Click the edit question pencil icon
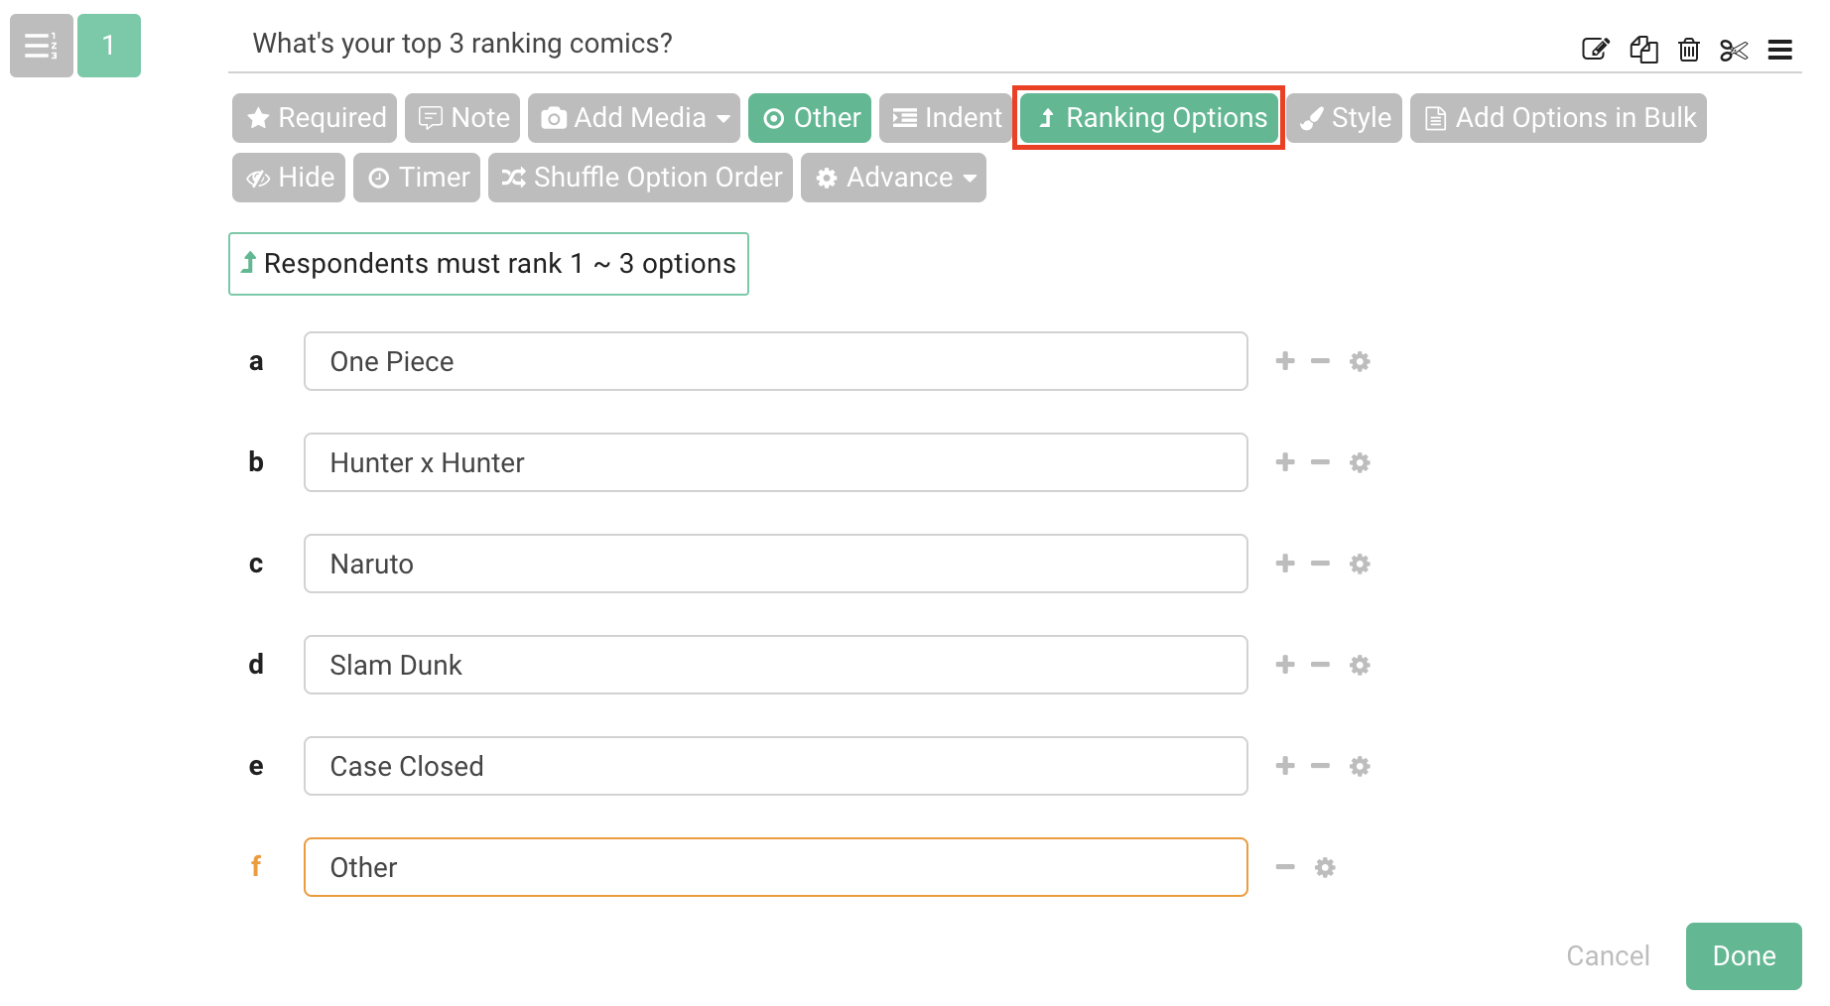This screenshot has height=1006, width=1830. pyautogui.click(x=1596, y=49)
